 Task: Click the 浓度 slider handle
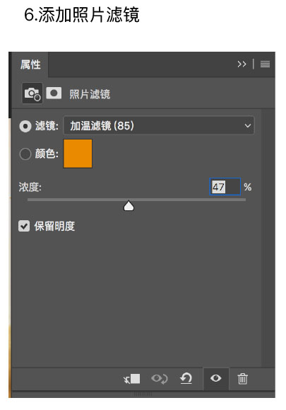click(129, 206)
